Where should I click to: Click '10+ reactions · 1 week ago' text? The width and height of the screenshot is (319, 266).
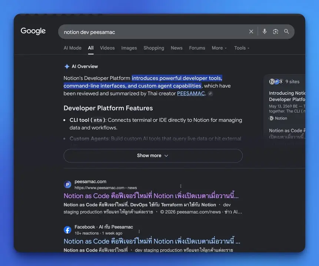[99, 233]
